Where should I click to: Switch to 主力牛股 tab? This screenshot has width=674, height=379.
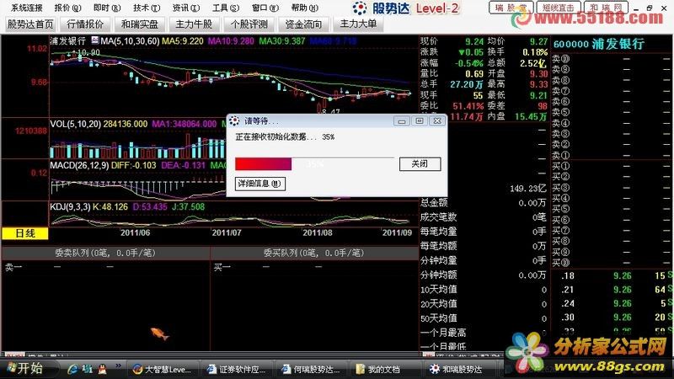pos(194,24)
